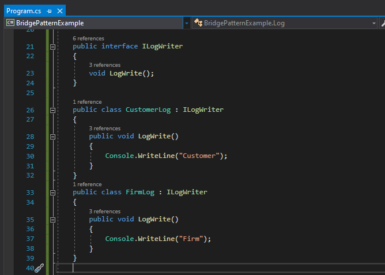Click line number 37 in the margin
The width and height of the screenshot is (385, 275).
[30, 239]
